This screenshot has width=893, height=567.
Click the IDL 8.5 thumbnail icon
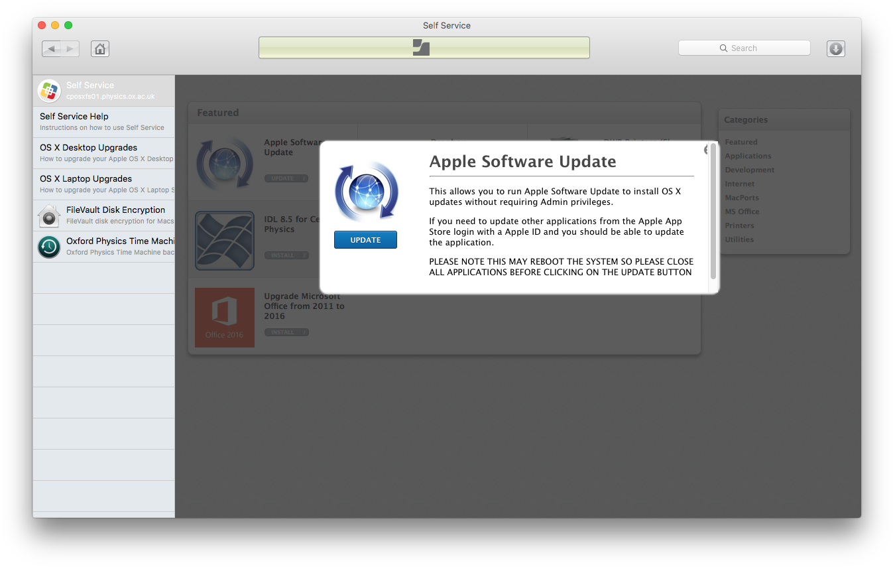coord(225,241)
